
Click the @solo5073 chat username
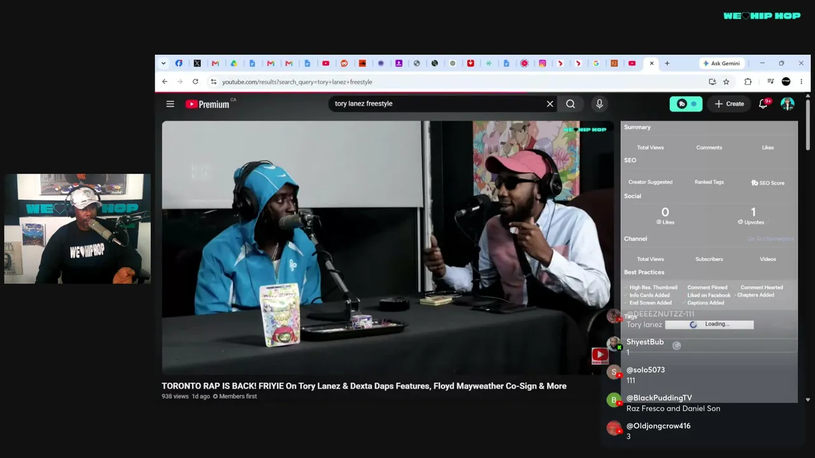point(646,370)
